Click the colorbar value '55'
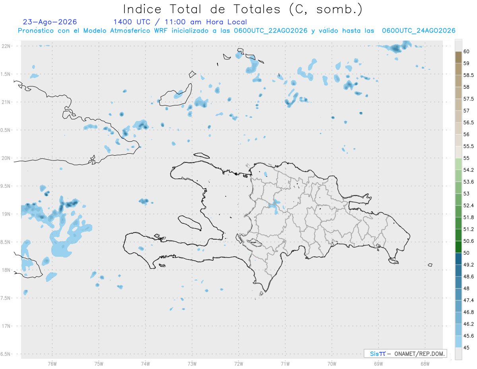Viewport: 477px width, 369px height. [466, 158]
